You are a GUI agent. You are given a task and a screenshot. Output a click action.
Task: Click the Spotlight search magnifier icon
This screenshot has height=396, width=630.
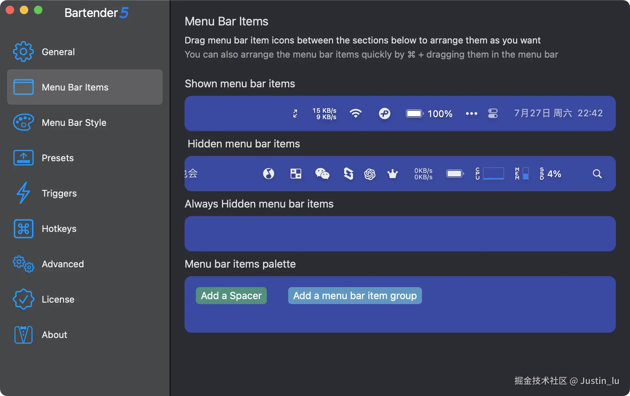click(x=597, y=174)
